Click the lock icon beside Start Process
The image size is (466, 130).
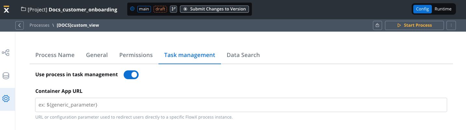(377, 25)
